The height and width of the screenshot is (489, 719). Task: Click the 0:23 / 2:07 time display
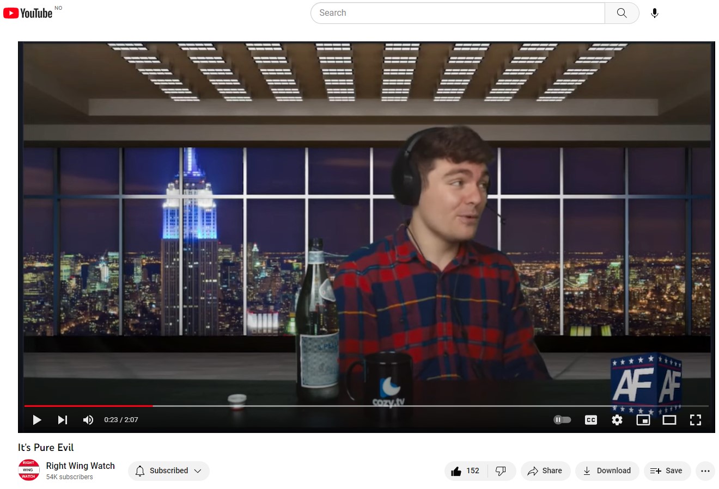click(121, 420)
